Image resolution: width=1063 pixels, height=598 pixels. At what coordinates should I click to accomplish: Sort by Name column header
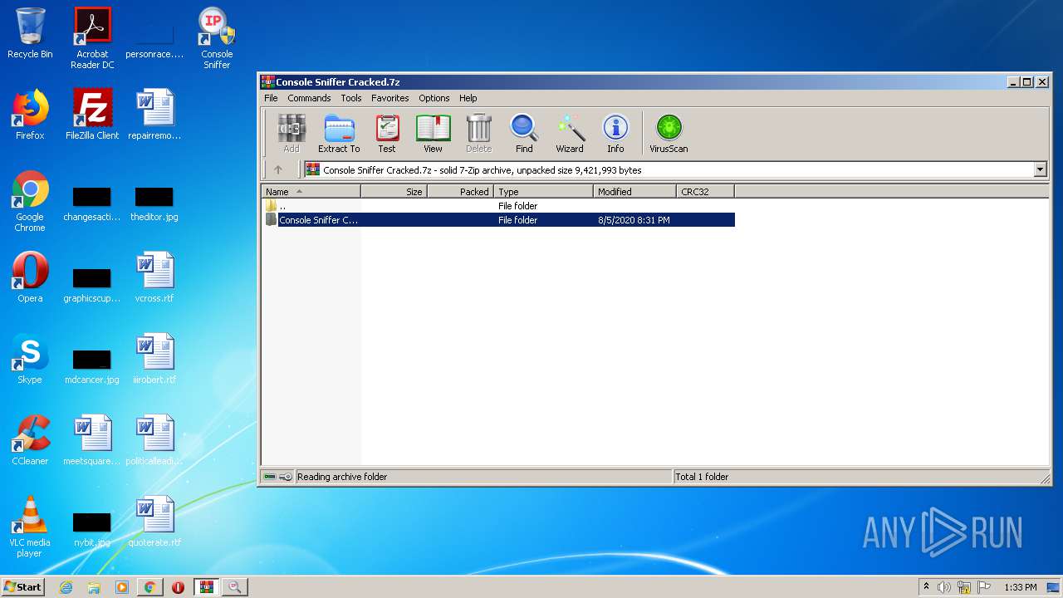(x=311, y=191)
